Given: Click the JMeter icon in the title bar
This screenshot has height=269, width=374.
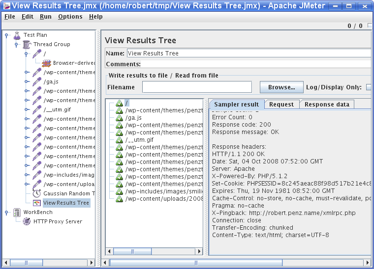Looking at the screenshot, I should pos(6,5).
